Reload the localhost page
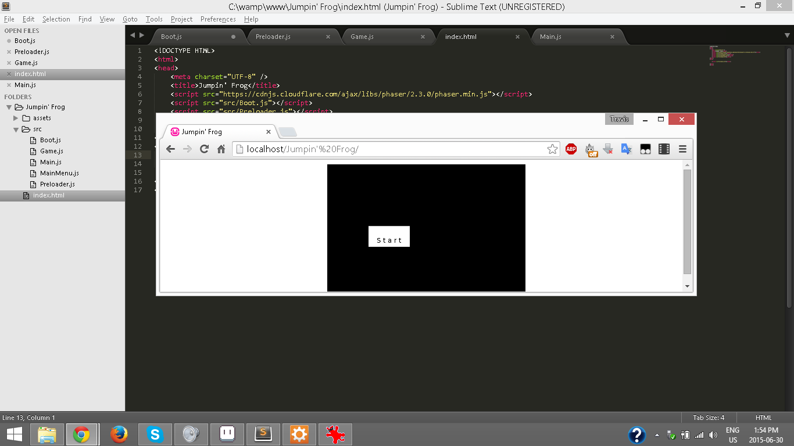Image resolution: width=794 pixels, height=446 pixels. point(204,149)
